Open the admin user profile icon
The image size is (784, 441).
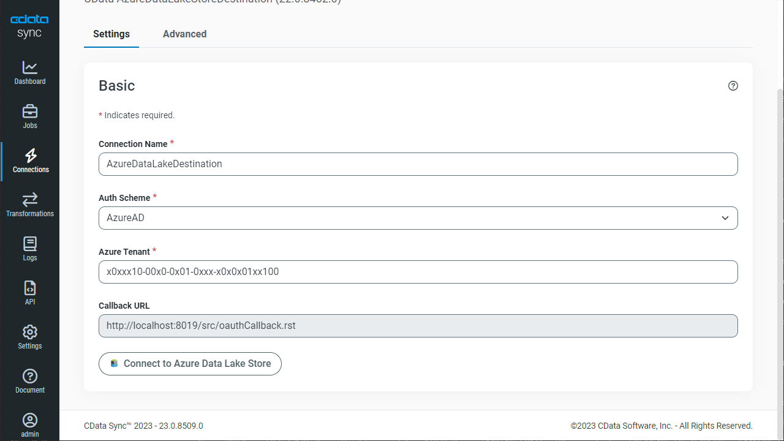pos(29,420)
